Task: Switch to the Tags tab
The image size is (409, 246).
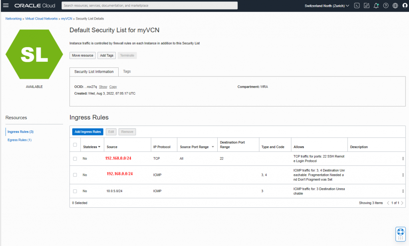Action: coord(127,71)
